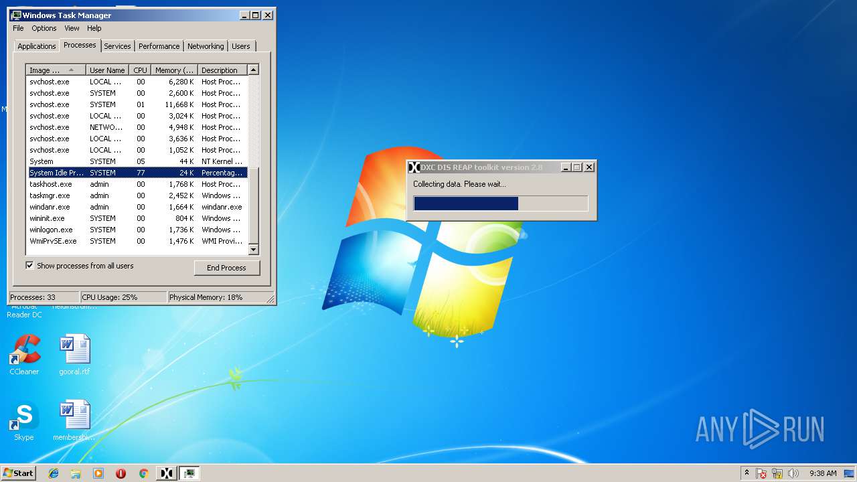Click the End Process button
Screen dimensions: 857x482
[x=226, y=268]
